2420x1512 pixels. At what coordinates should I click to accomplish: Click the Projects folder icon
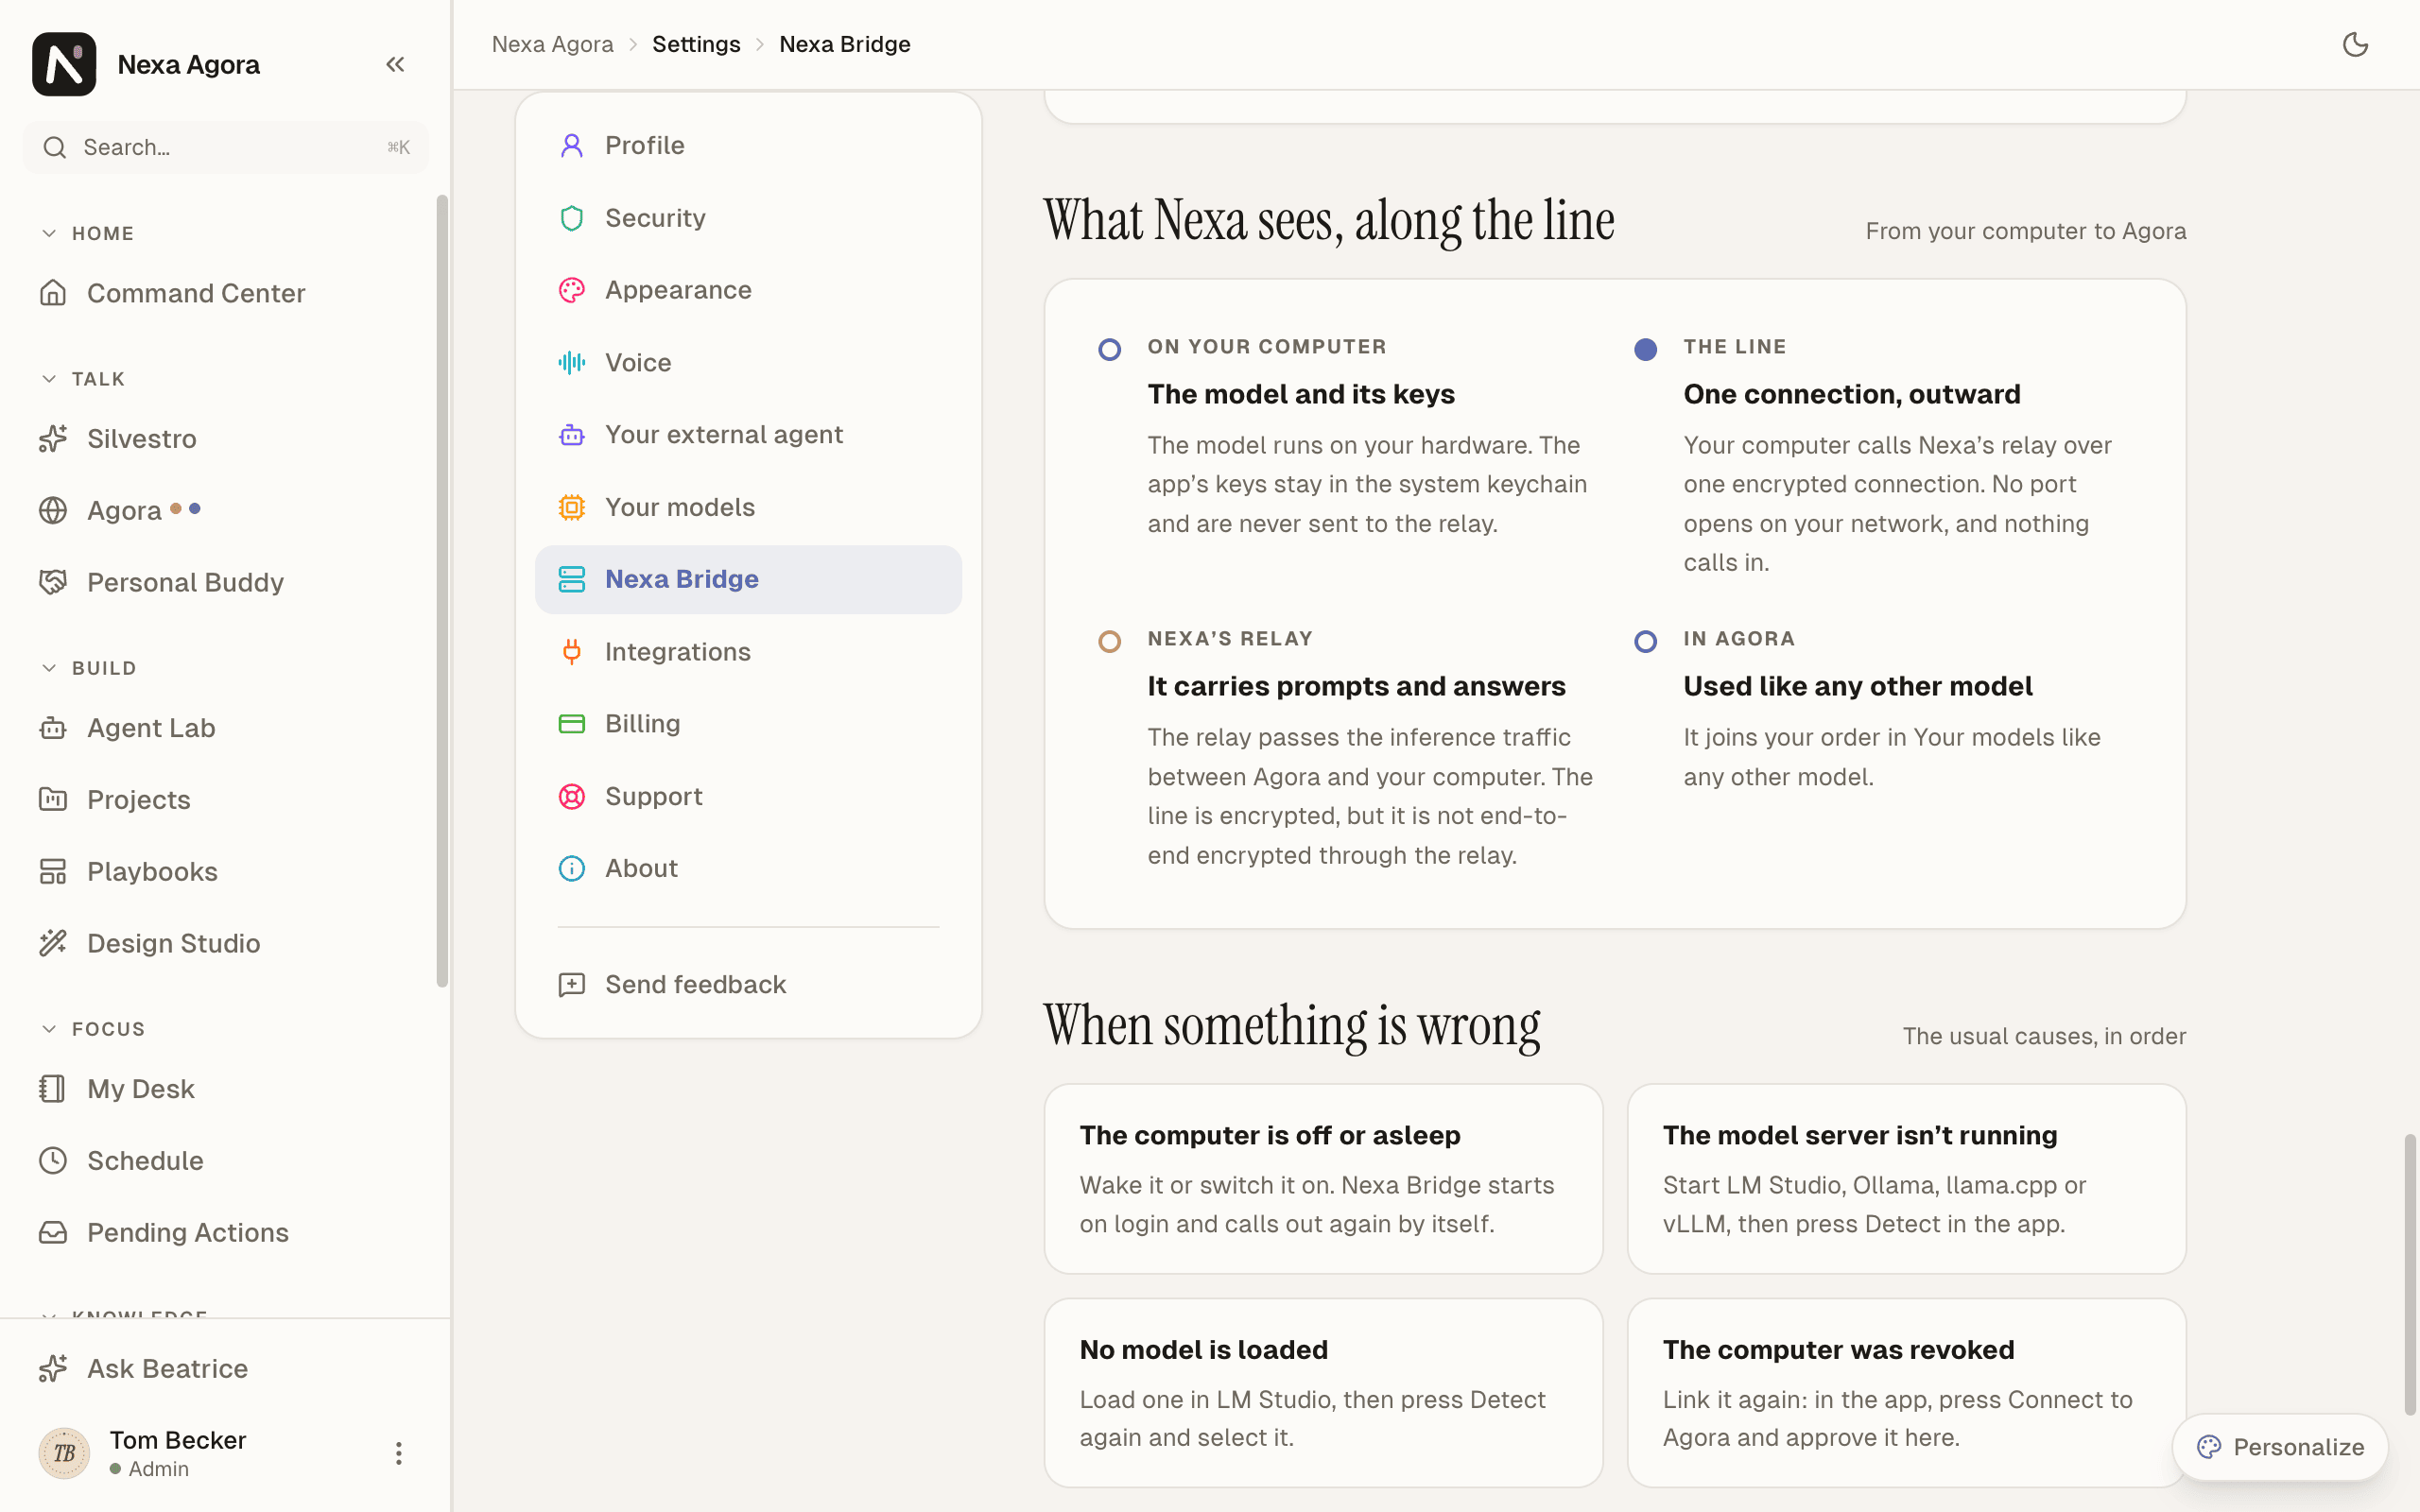(x=53, y=799)
